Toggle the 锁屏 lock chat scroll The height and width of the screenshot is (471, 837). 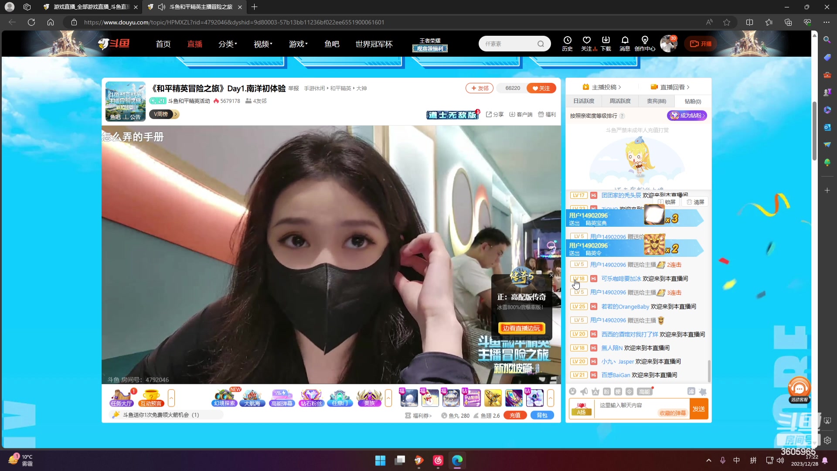point(667,202)
